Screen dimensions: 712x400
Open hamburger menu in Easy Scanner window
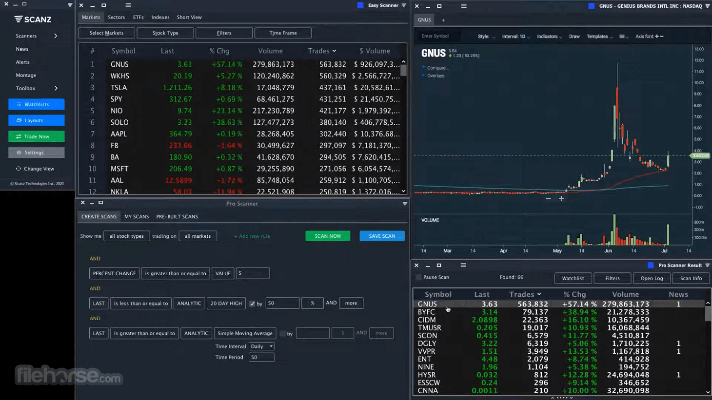coord(128,5)
